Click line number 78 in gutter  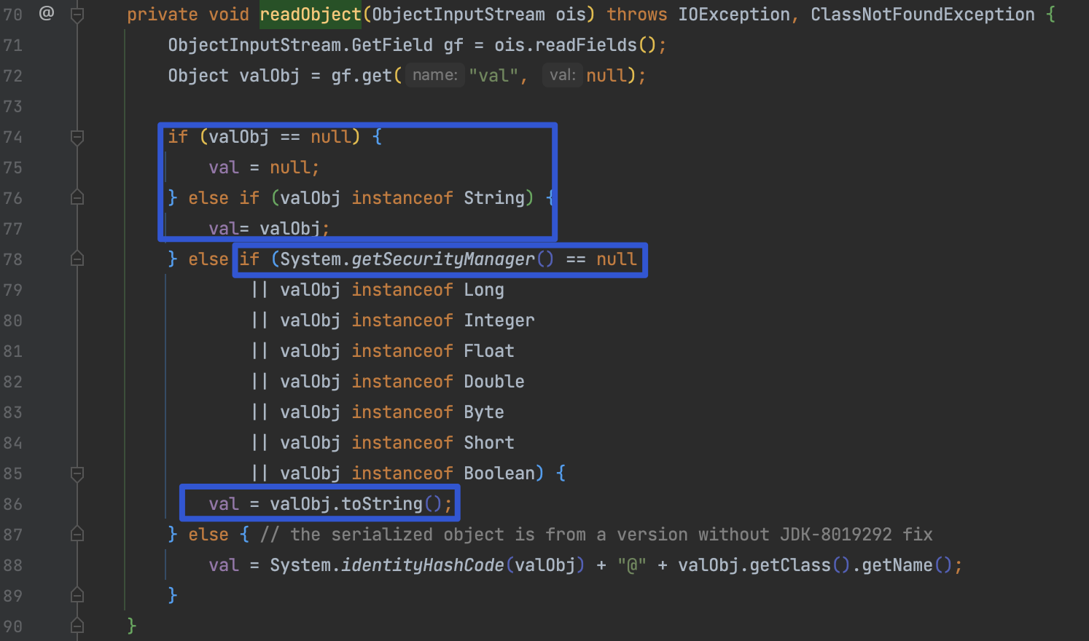click(x=12, y=259)
